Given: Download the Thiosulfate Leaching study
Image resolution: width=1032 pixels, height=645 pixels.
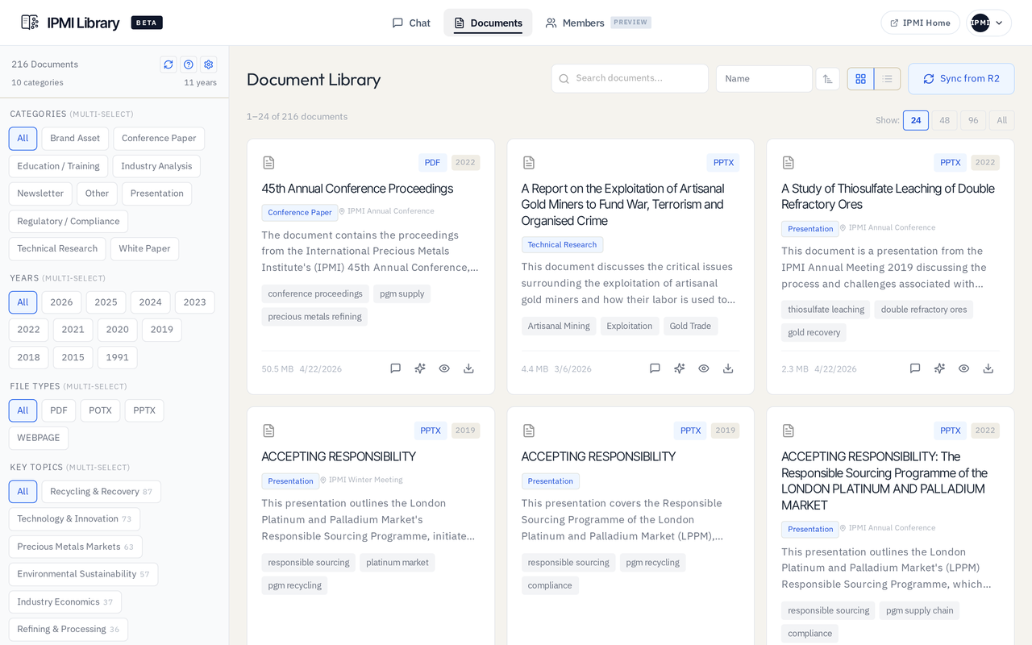Looking at the screenshot, I should pos(988,368).
